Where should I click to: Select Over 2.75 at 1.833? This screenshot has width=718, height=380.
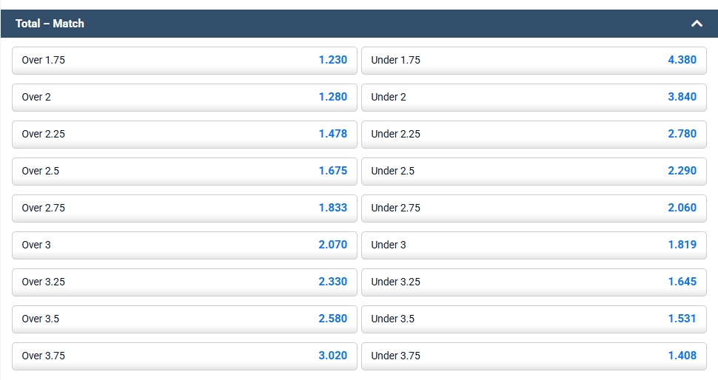(x=184, y=208)
